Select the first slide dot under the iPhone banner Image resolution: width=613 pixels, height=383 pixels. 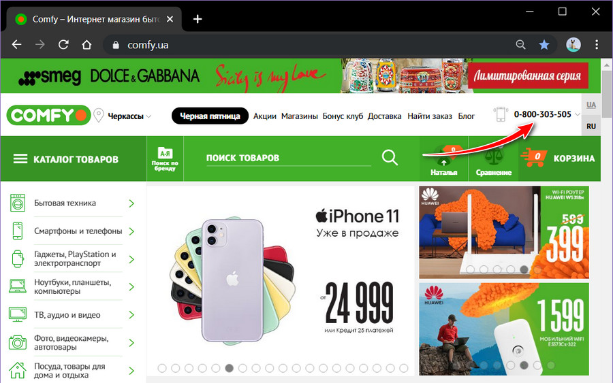(162, 368)
